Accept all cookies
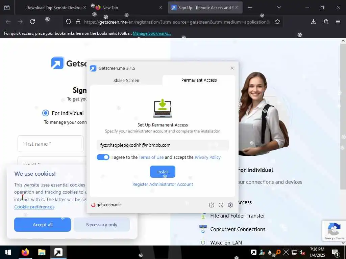Viewport: 346px width, 259px height. (x=43, y=225)
